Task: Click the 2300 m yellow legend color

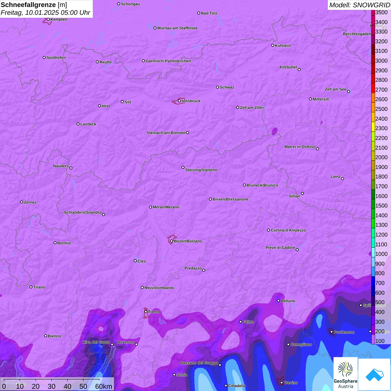Action: click(373, 127)
